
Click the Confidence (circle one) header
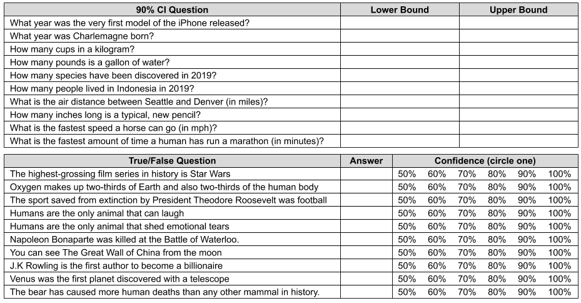click(x=485, y=161)
